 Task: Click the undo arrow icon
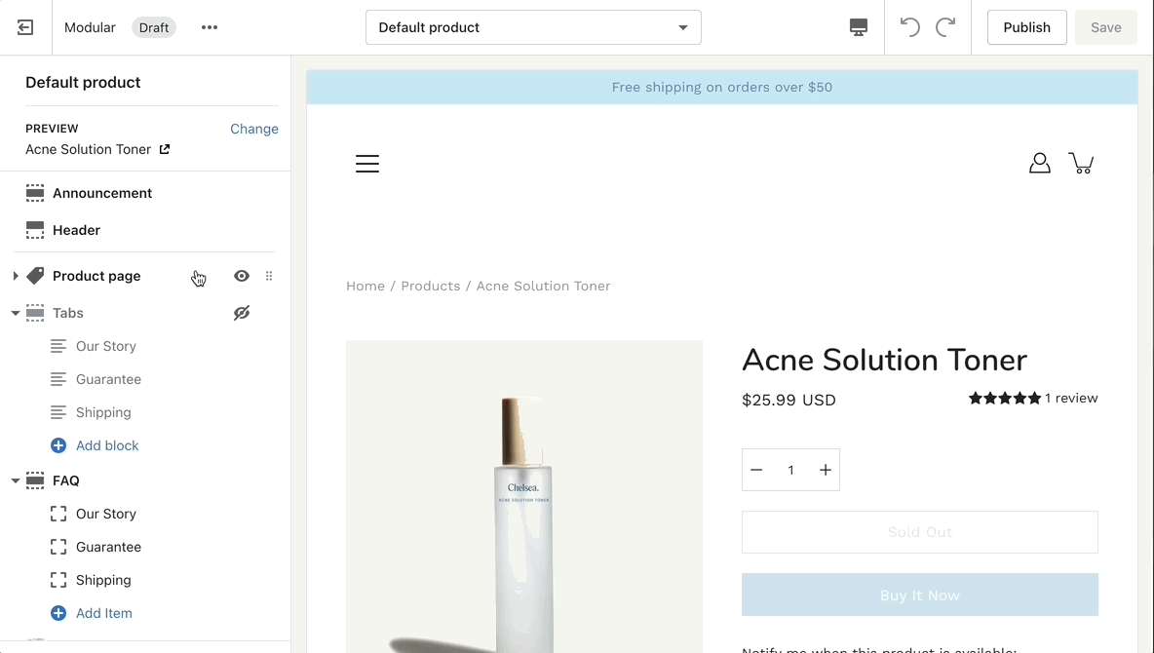coord(909,27)
